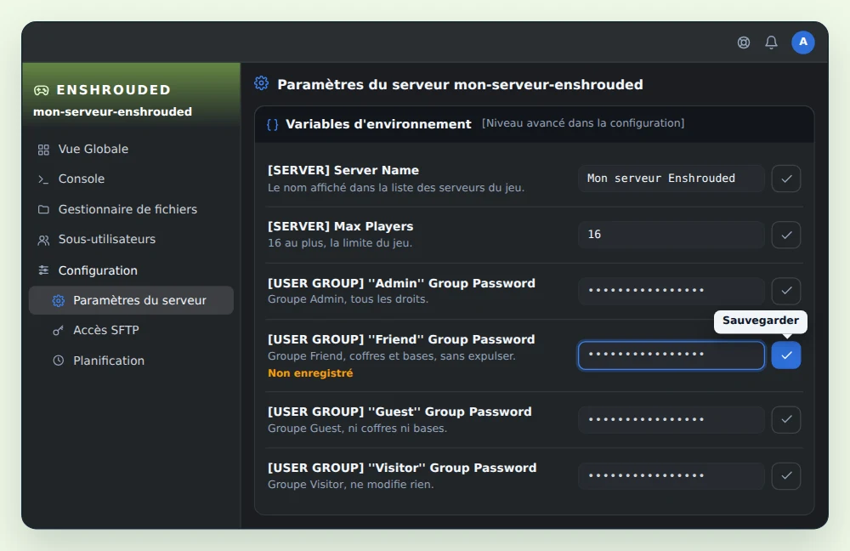Focus the Guest Group Password field
Viewport: 850px width, 551px height.
point(671,420)
